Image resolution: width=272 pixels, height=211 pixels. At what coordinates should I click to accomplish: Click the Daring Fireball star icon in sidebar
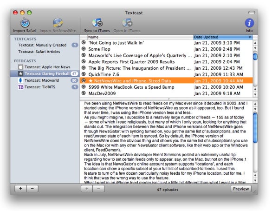[x=20, y=73]
